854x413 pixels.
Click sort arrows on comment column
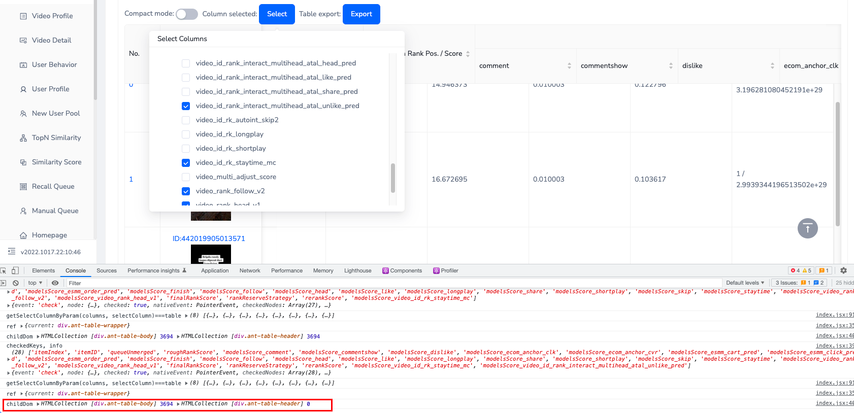click(x=569, y=66)
